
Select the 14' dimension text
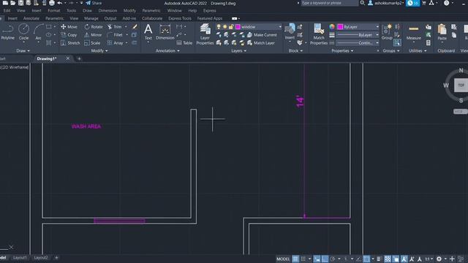300,102
